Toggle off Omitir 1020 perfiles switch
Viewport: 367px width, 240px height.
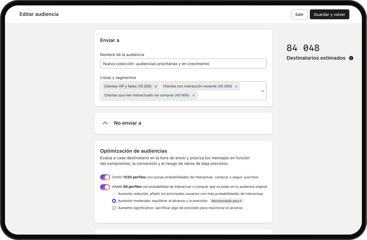tap(105, 177)
